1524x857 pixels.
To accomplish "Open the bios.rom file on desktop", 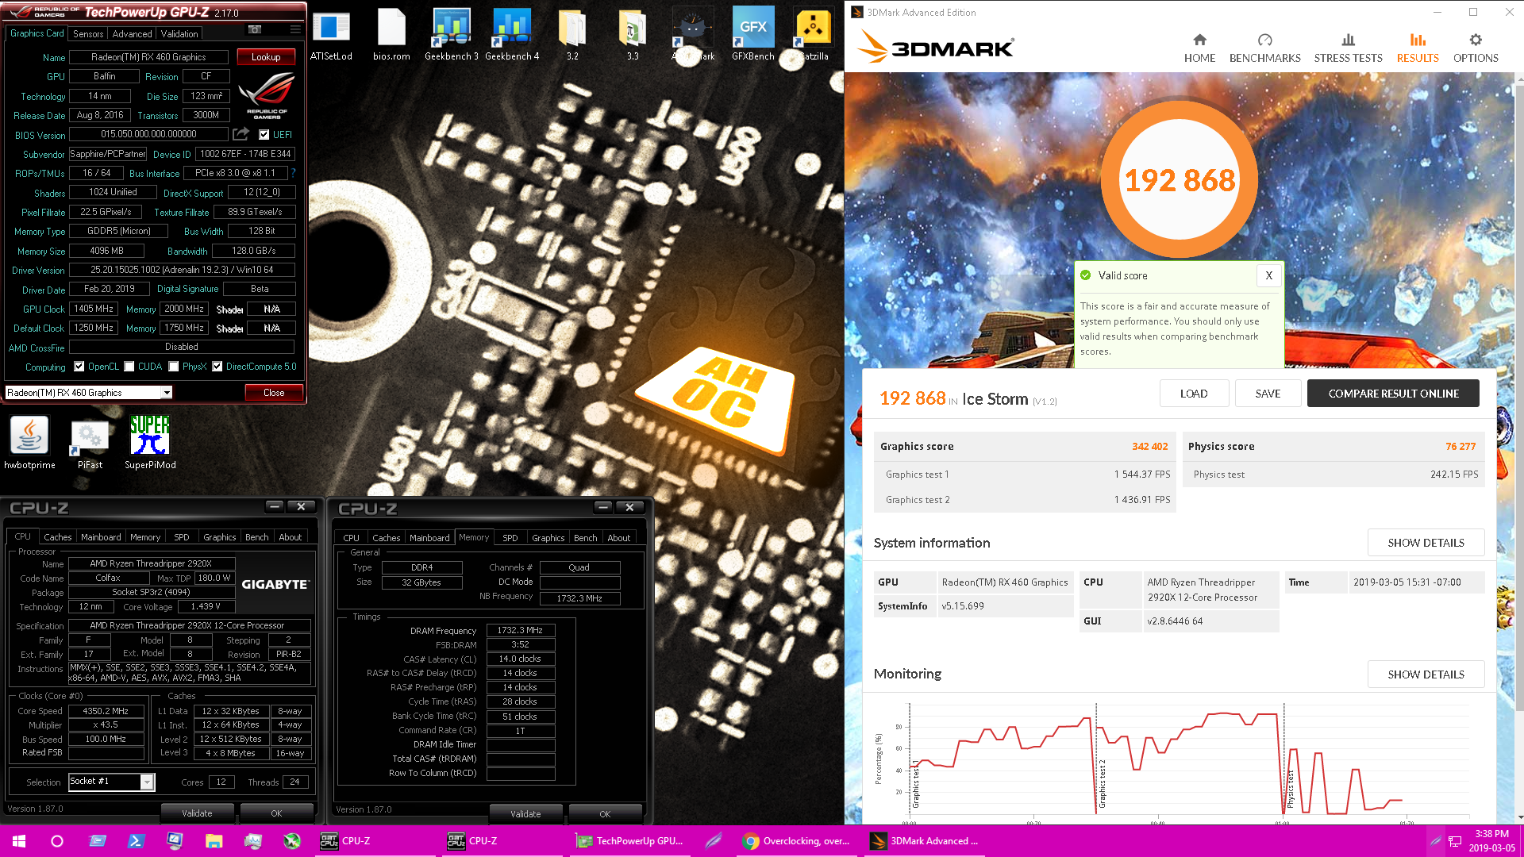I will pos(391,35).
